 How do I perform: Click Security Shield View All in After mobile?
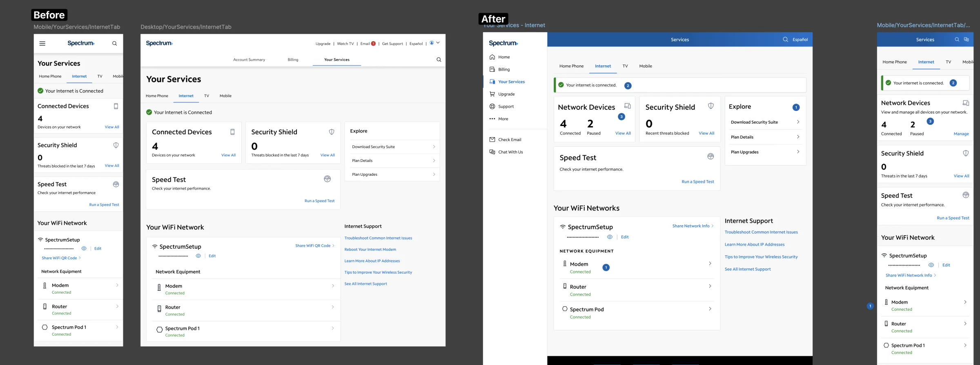click(961, 176)
